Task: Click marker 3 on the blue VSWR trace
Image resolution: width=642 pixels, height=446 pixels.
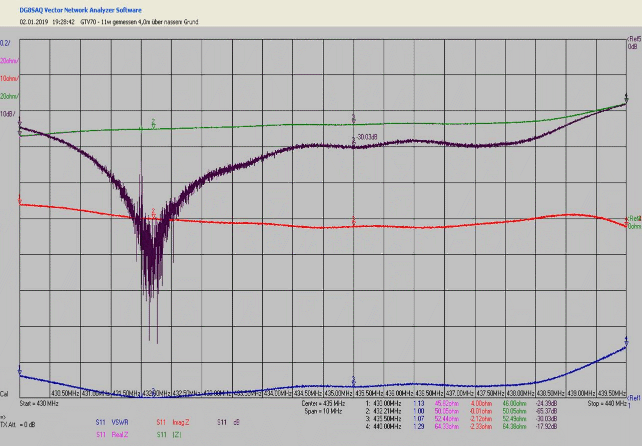Action: click(x=353, y=383)
